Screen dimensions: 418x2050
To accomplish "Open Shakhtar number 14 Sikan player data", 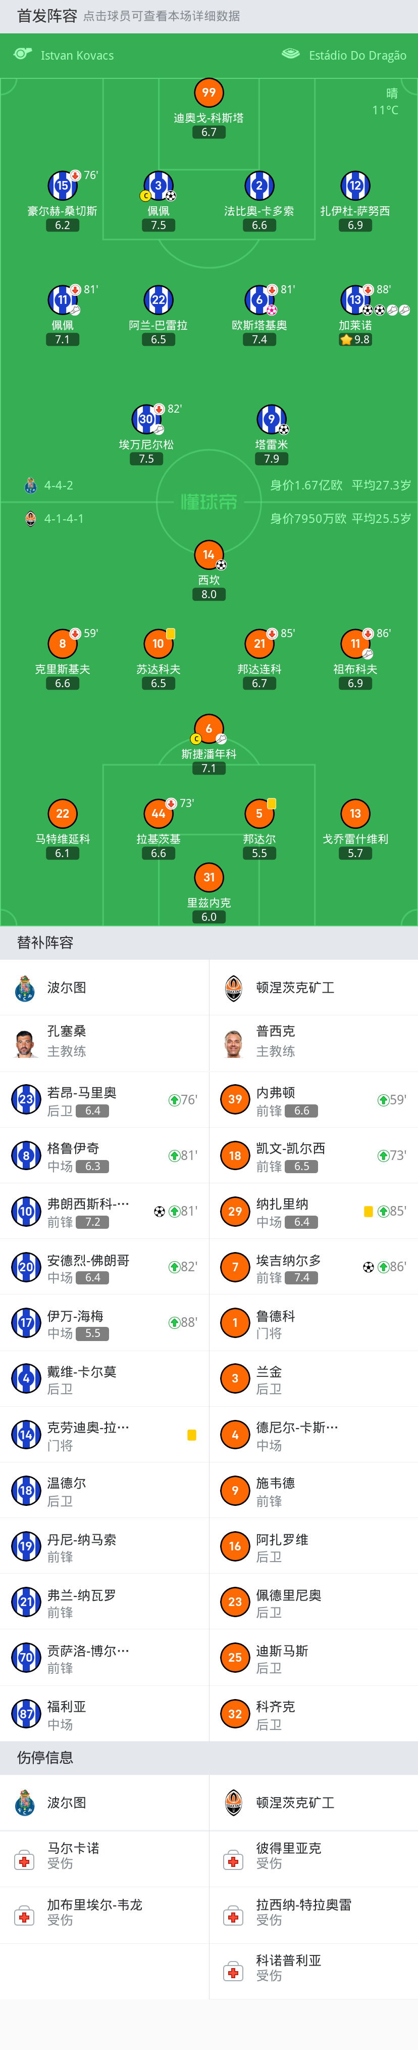I will [x=208, y=555].
